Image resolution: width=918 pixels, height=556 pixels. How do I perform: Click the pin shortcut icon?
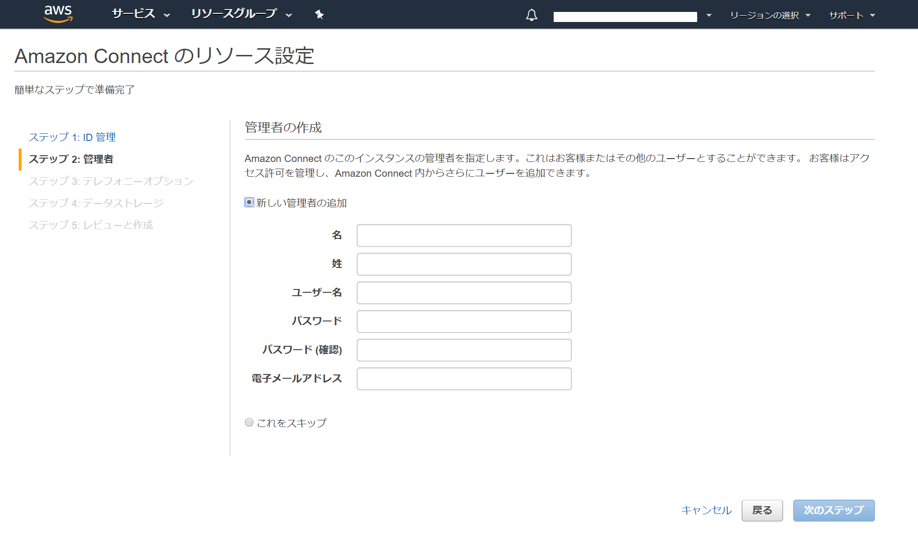click(x=319, y=15)
